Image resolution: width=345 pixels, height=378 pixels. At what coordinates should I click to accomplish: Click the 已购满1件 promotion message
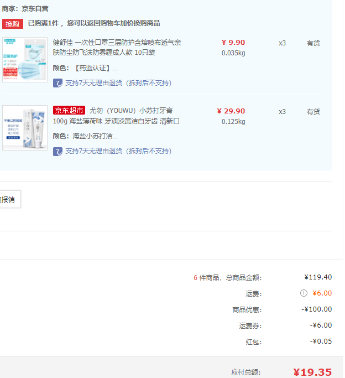(x=94, y=23)
